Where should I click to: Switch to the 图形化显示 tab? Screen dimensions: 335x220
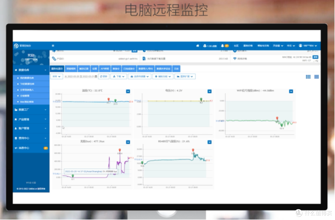(x=57, y=69)
